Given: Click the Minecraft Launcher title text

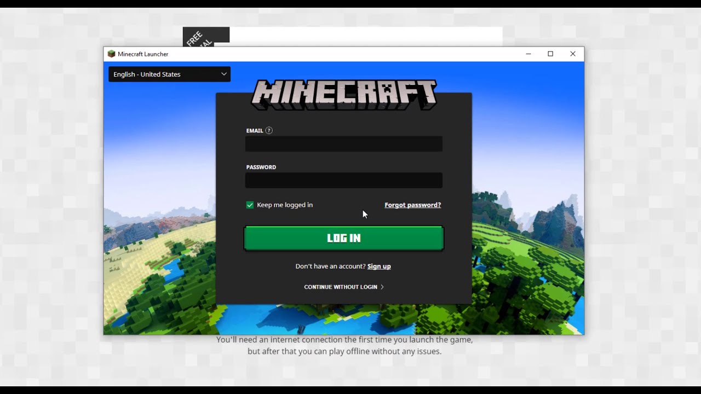Looking at the screenshot, I should coord(143,54).
